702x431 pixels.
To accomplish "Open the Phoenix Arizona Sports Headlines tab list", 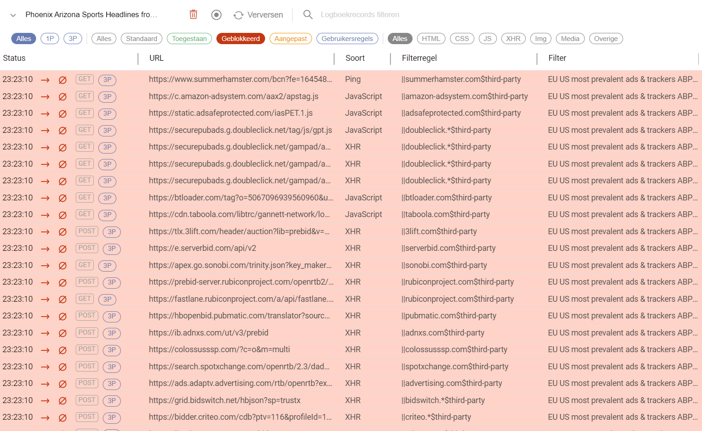I will click(x=92, y=14).
